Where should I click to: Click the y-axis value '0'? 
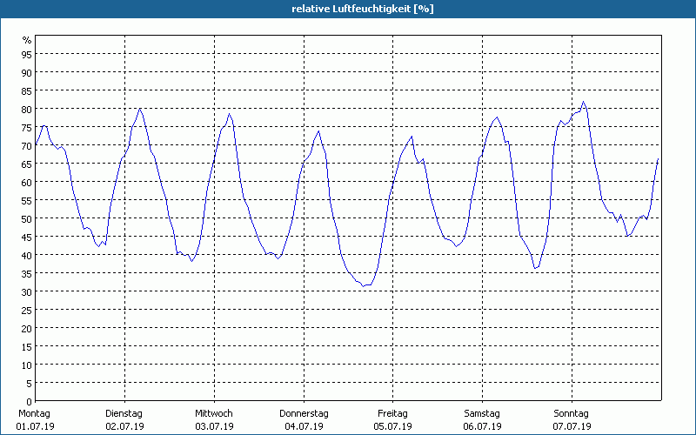[30, 401]
